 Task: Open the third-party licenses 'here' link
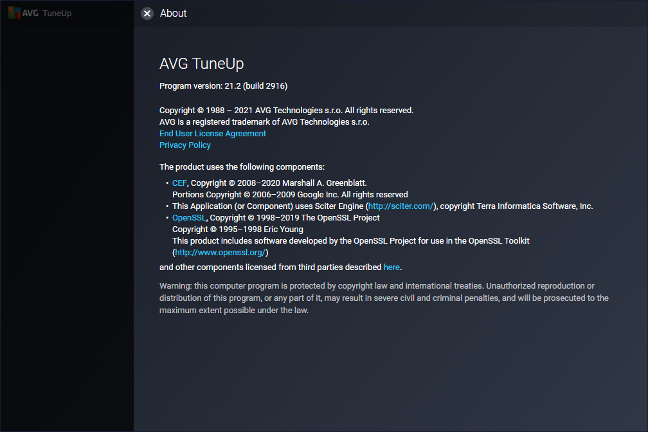[392, 267]
